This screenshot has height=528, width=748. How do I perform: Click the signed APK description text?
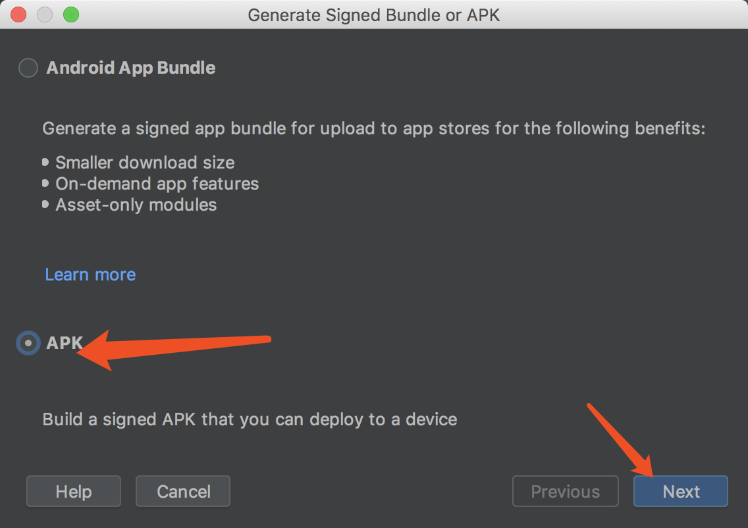click(x=249, y=419)
